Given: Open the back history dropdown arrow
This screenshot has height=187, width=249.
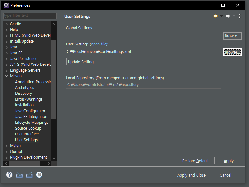Looking at the screenshot, I should click(x=221, y=16).
